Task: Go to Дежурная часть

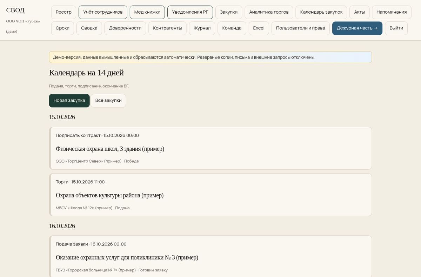Action: click(357, 28)
